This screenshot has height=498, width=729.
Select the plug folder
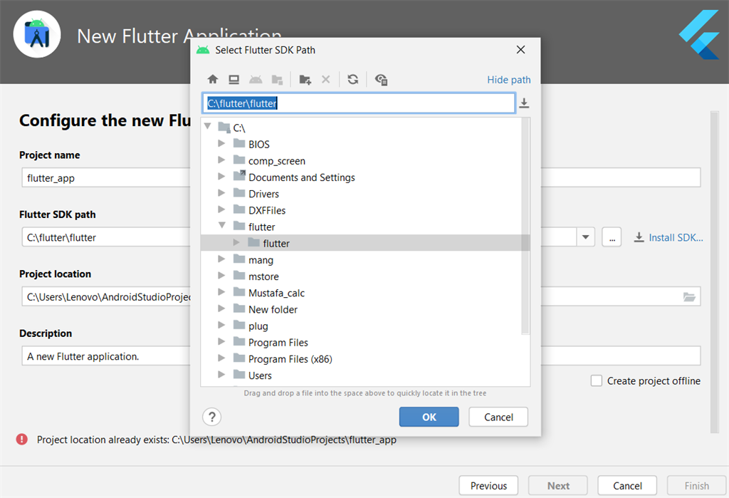[258, 326]
